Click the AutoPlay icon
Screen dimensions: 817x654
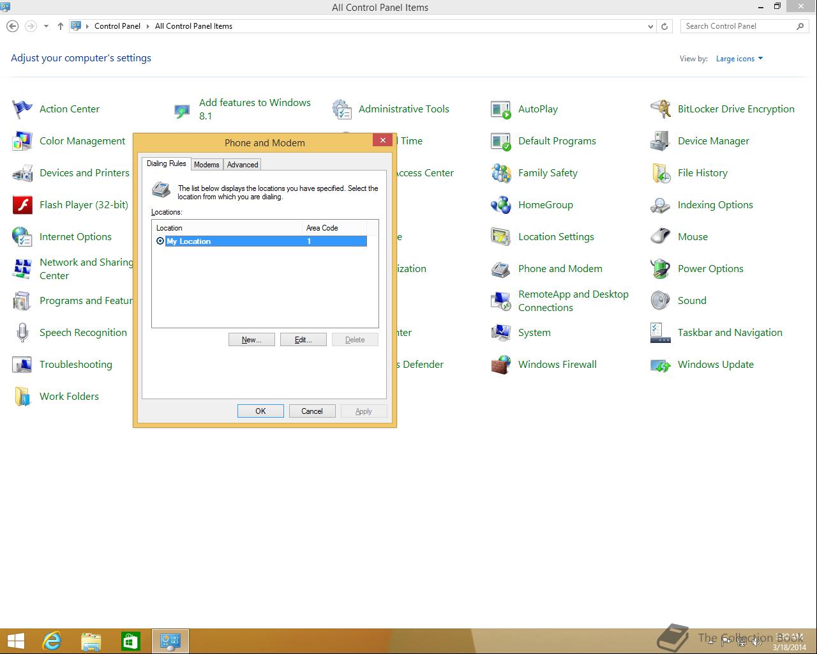pos(501,109)
